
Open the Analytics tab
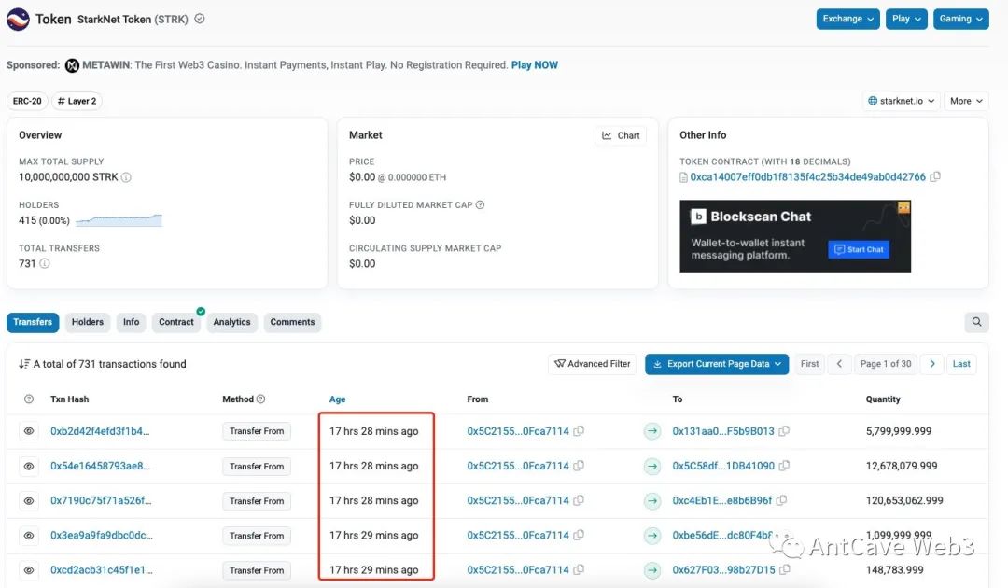(x=232, y=322)
